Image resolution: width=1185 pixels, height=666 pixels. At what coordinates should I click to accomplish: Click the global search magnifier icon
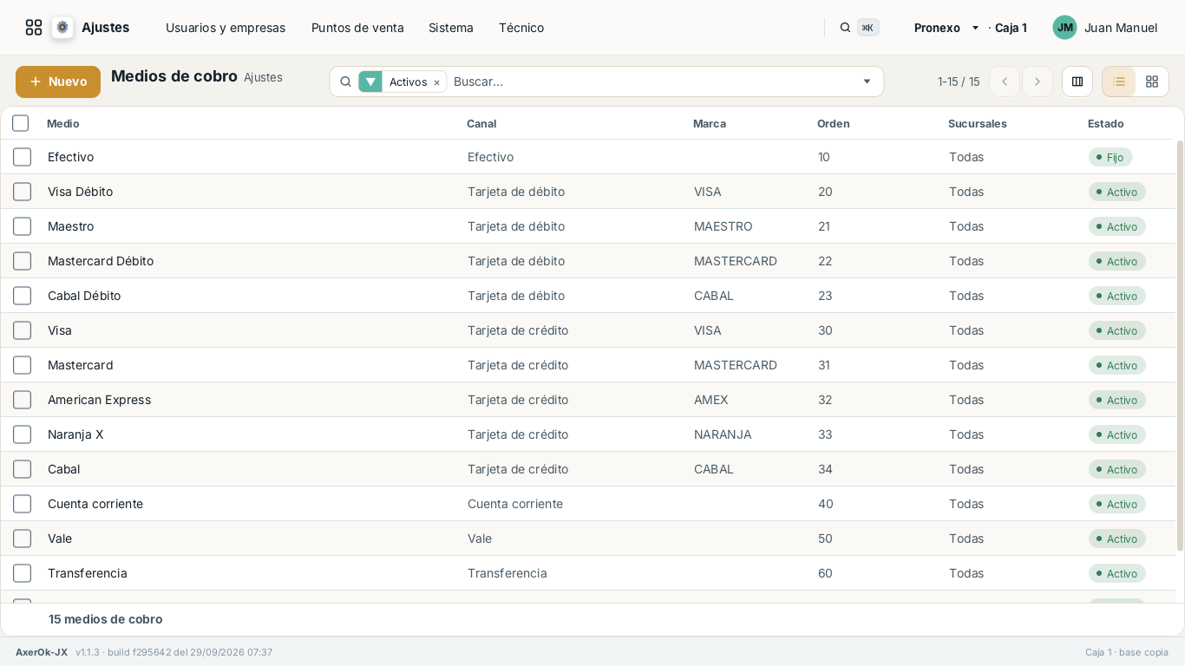coord(845,28)
